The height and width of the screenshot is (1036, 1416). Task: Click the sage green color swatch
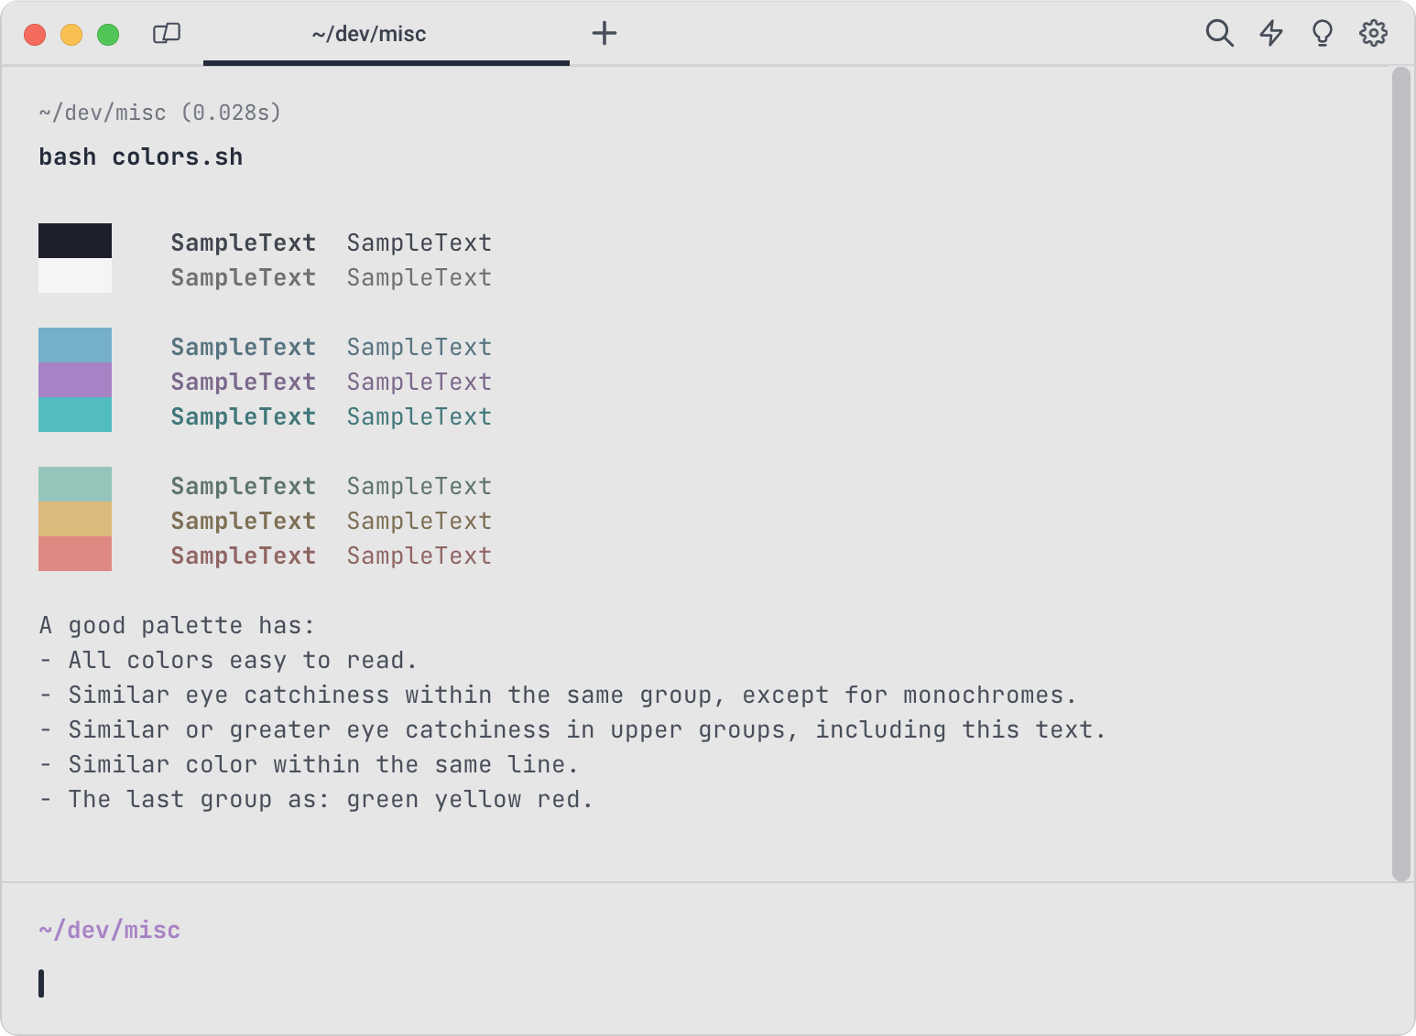(75, 484)
